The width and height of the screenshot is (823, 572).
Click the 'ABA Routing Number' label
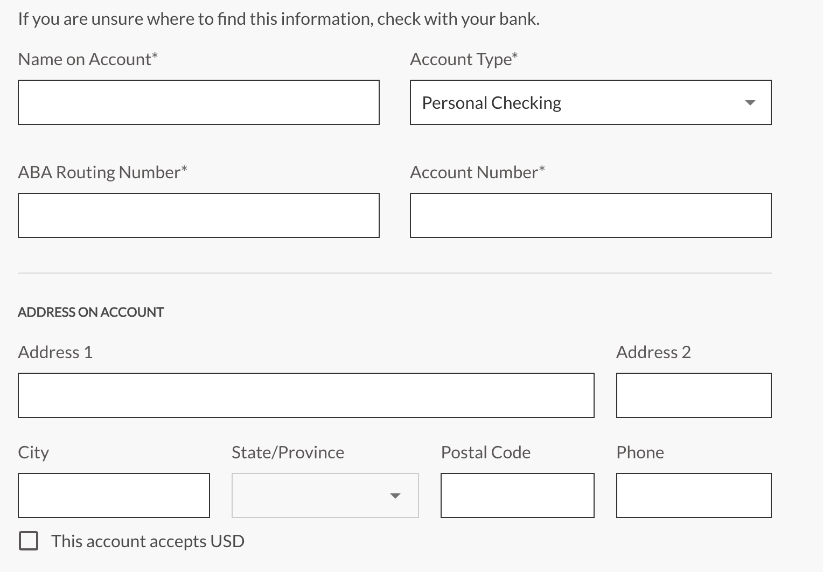(x=102, y=172)
